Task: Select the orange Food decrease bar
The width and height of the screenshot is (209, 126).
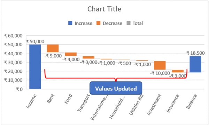Action: tap(71, 54)
